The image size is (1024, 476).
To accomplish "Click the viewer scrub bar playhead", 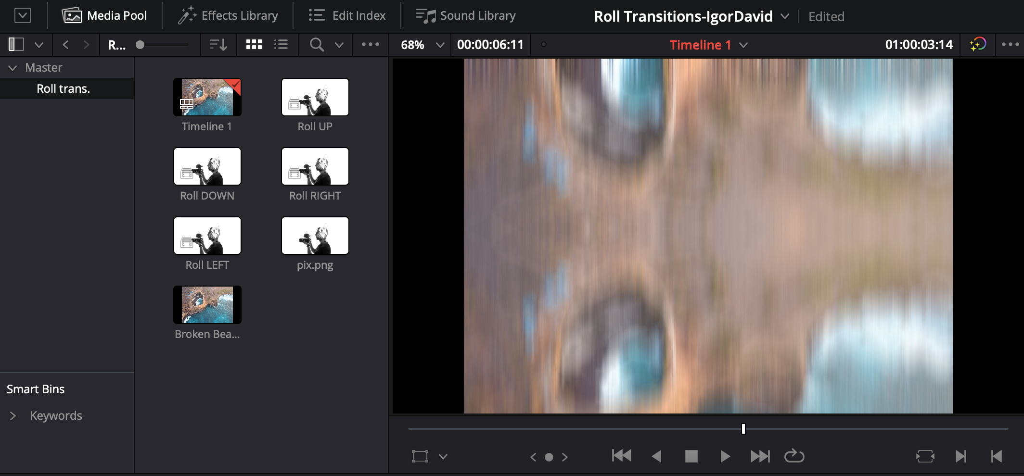I will (743, 428).
